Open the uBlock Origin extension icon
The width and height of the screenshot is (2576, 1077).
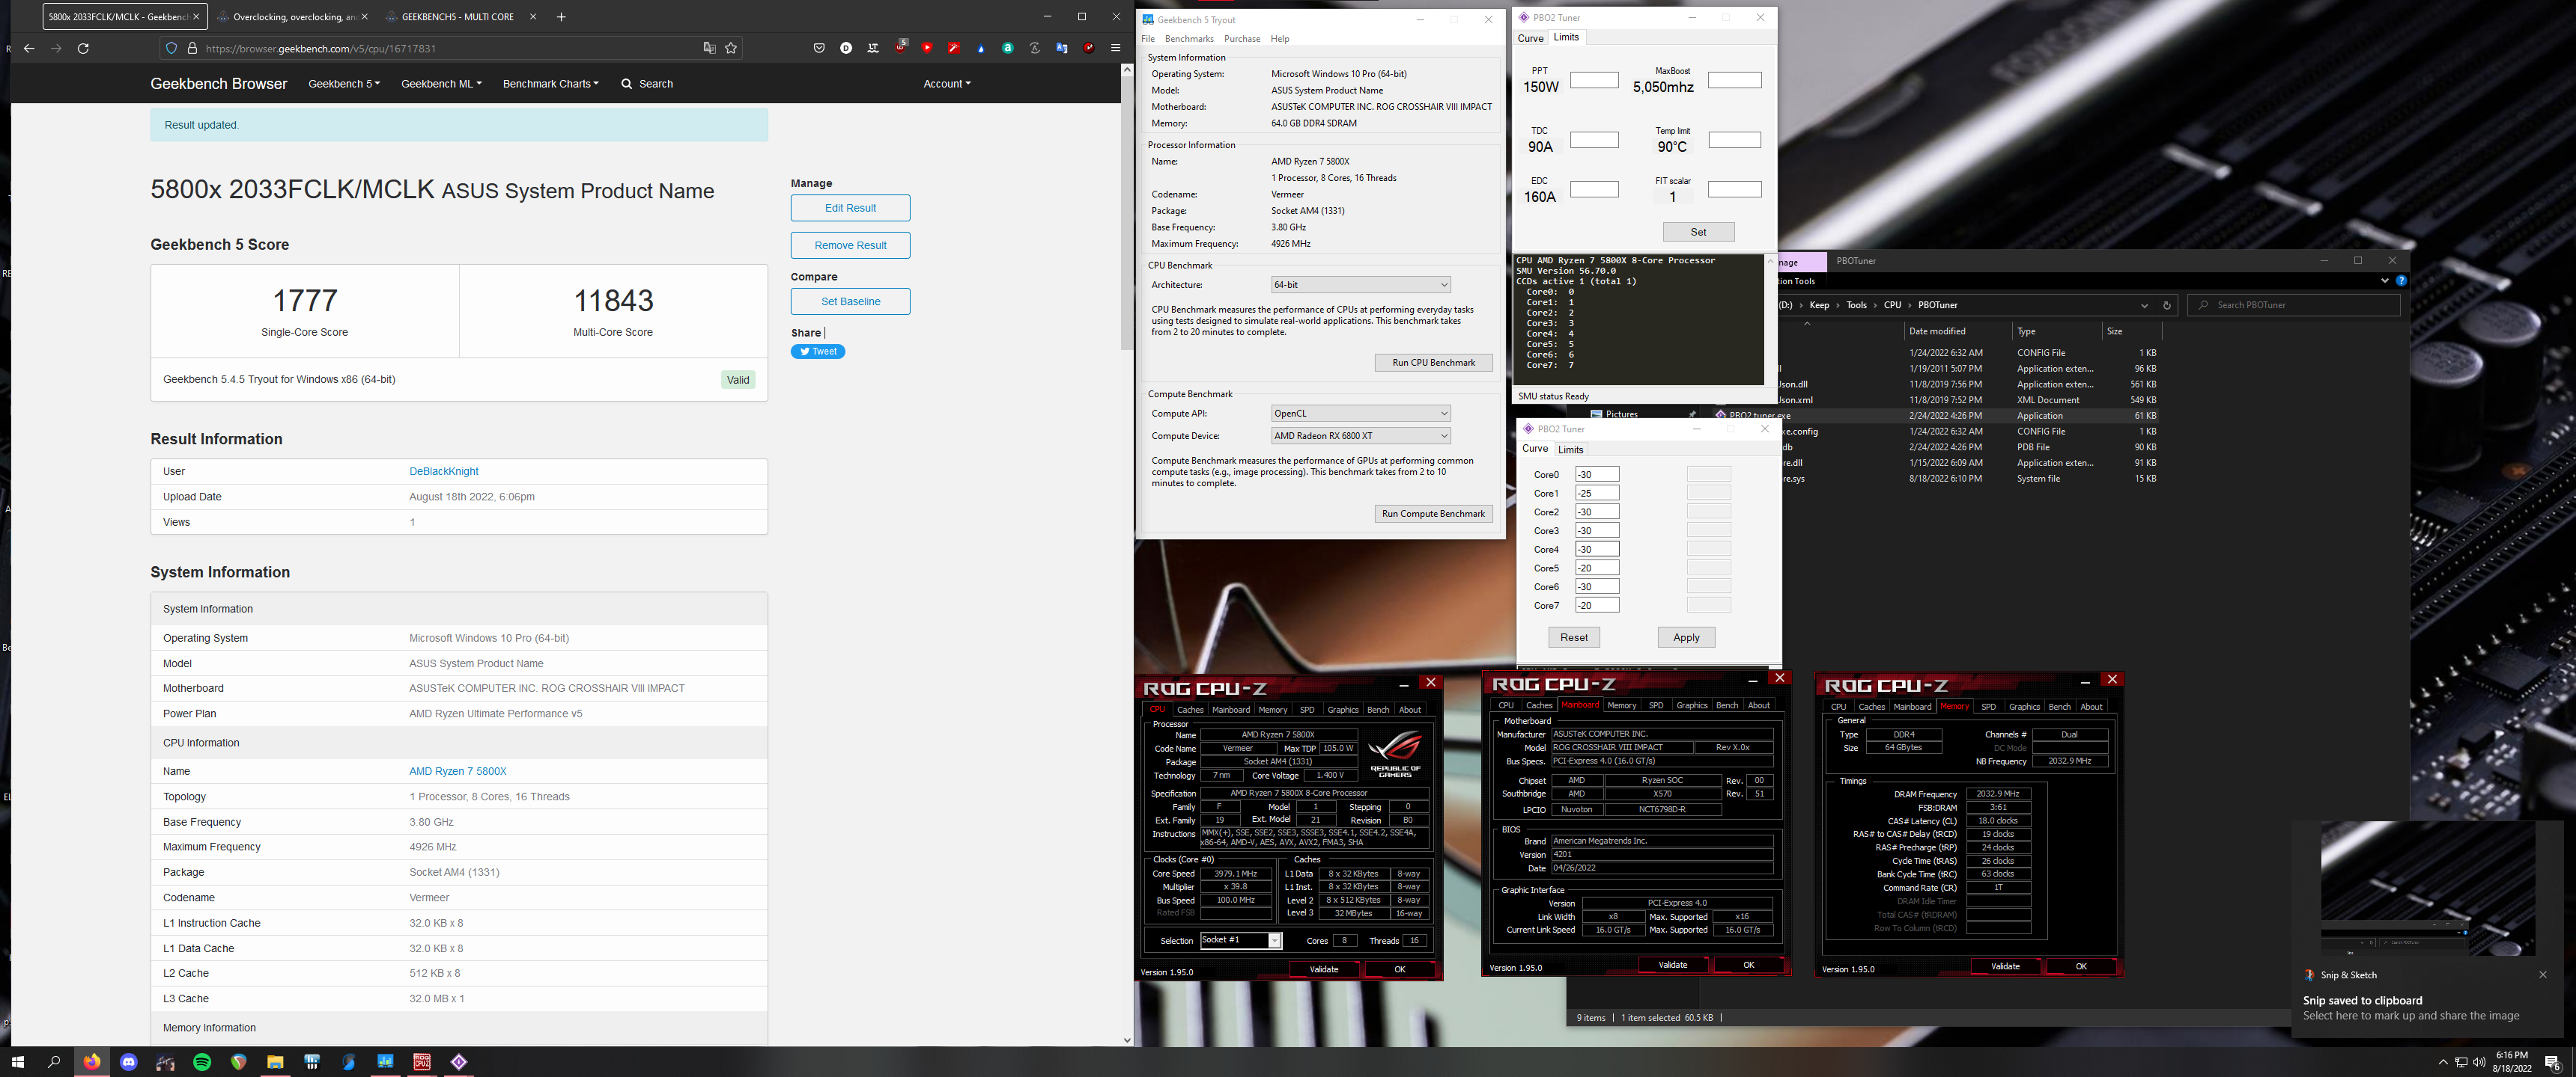tap(900, 47)
